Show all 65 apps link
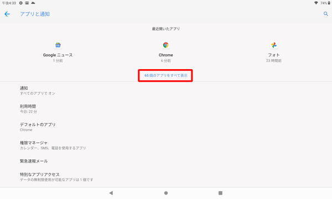 (x=166, y=76)
